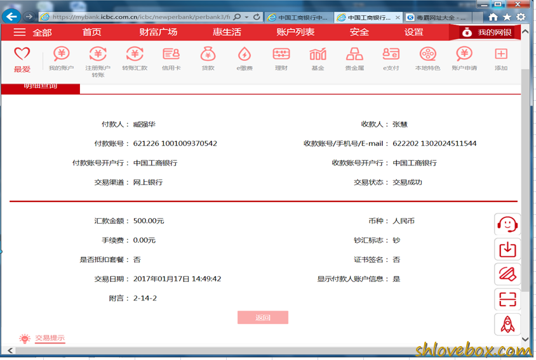The width and height of the screenshot is (536, 360).
Task: Click the transaction date 2017年01月17日 14:49:42
Action: click(177, 279)
